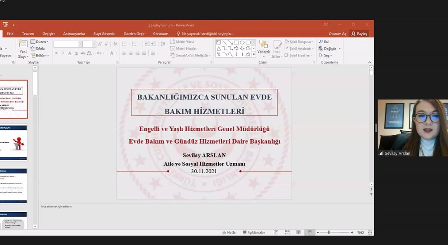Open Şekil Efektleri shape effects

click(x=299, y=56)
